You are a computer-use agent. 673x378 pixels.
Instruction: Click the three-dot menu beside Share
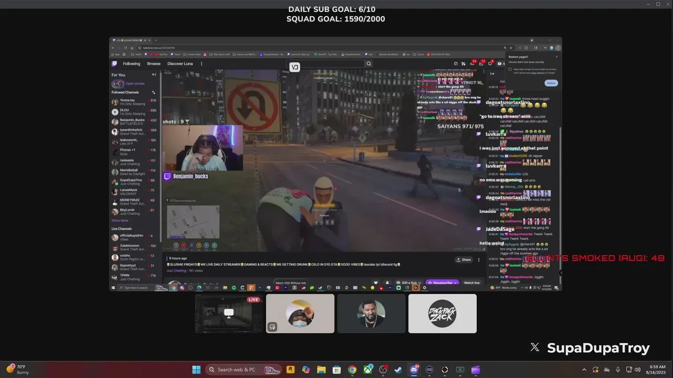point(478,260)
